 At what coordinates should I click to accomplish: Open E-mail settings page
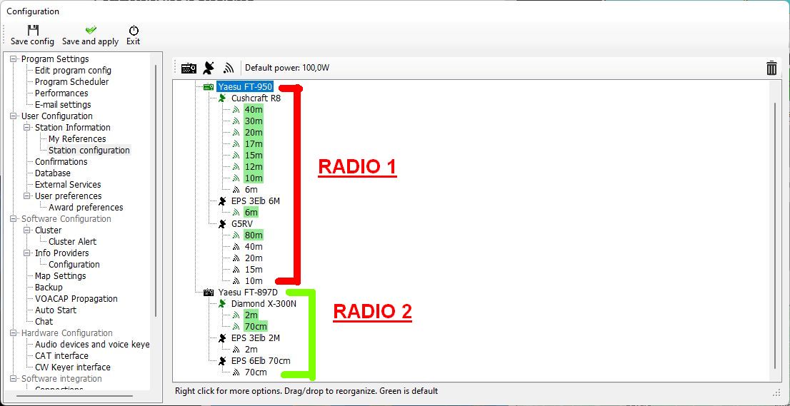click(x=63, y=105)
